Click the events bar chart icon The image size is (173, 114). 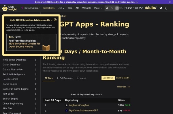tap(150, 8)
